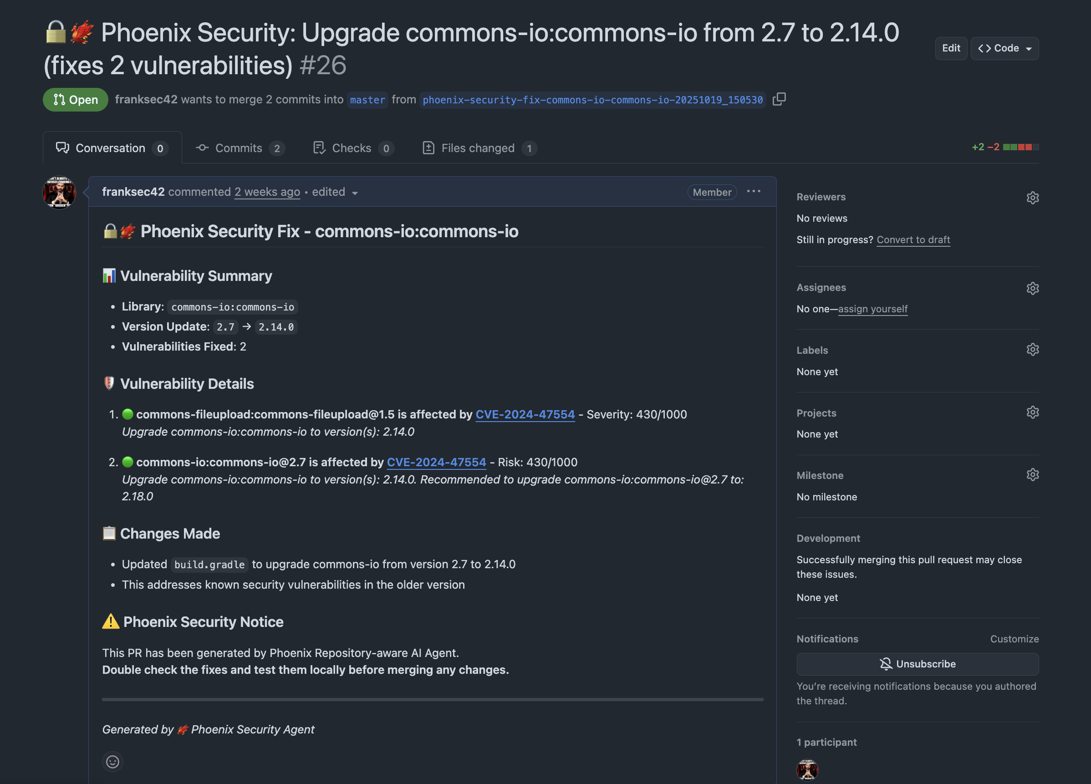This screenshot has width=1091, height=784.
Task: Switch to Commits tab
Action: 240,148
